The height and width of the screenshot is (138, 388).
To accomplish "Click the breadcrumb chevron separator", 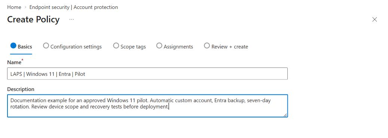I will click(25, 7).
